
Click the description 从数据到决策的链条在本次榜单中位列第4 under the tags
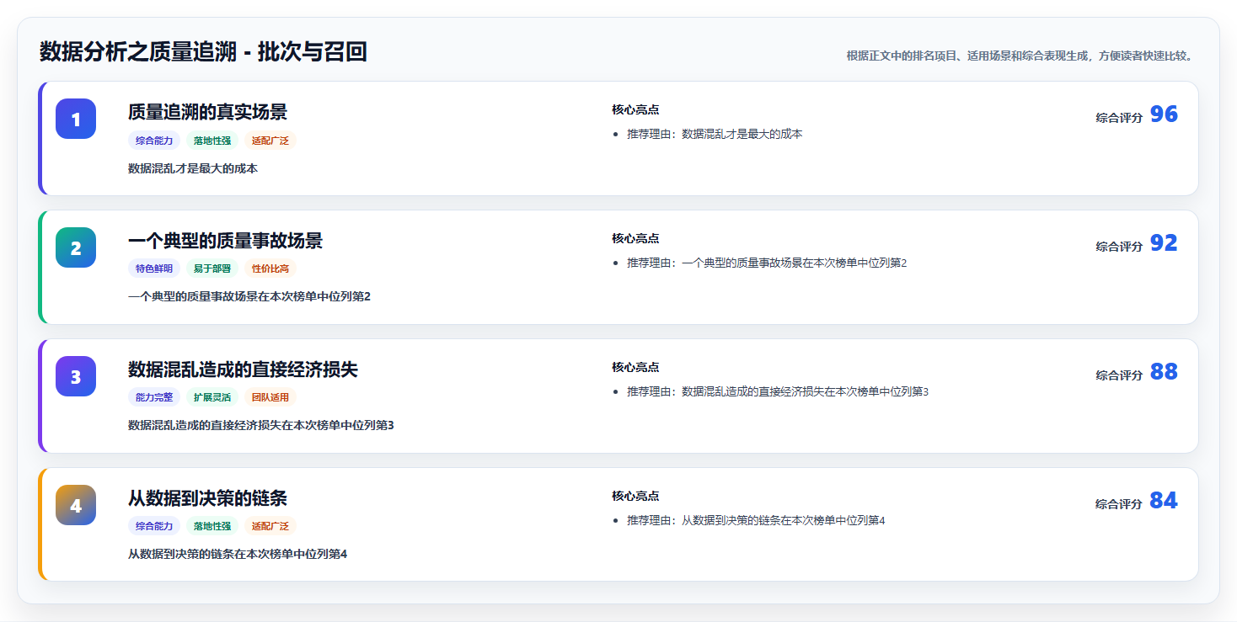238,554
